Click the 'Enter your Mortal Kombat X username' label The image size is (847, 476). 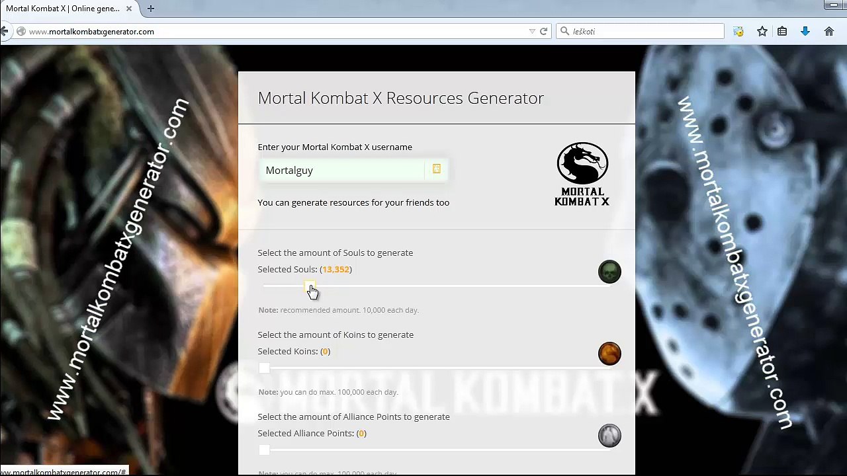(335, 147)
